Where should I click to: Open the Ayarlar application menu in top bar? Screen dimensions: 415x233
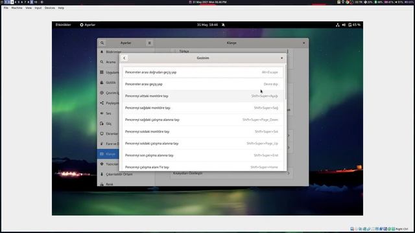(88, 25)
